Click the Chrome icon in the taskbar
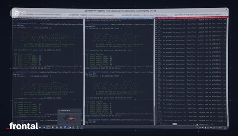This screenshot has width=238, height=136. tap(57, 127)
